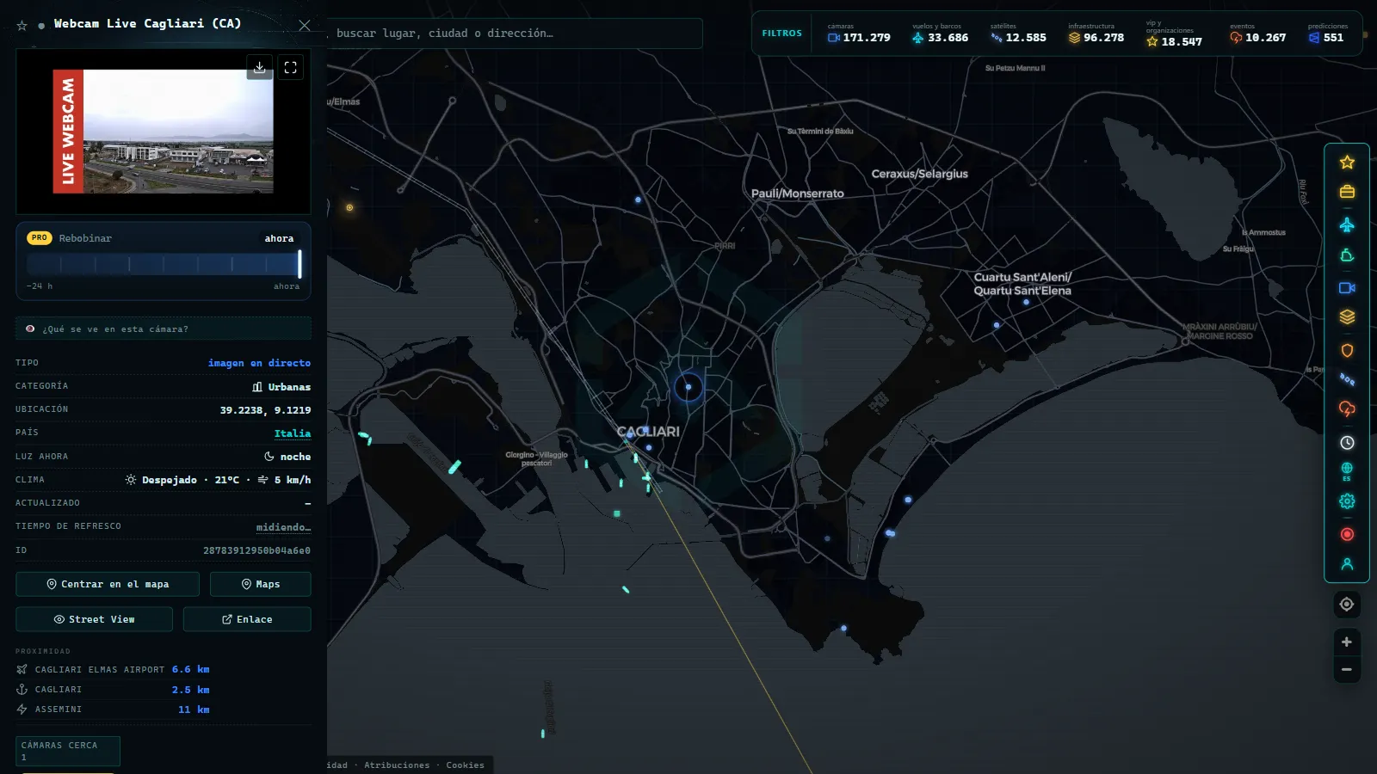The image size is (1377, 774).
Task: Close the Webcam Live Cagliari panel
Action: [x=304, y=25]
